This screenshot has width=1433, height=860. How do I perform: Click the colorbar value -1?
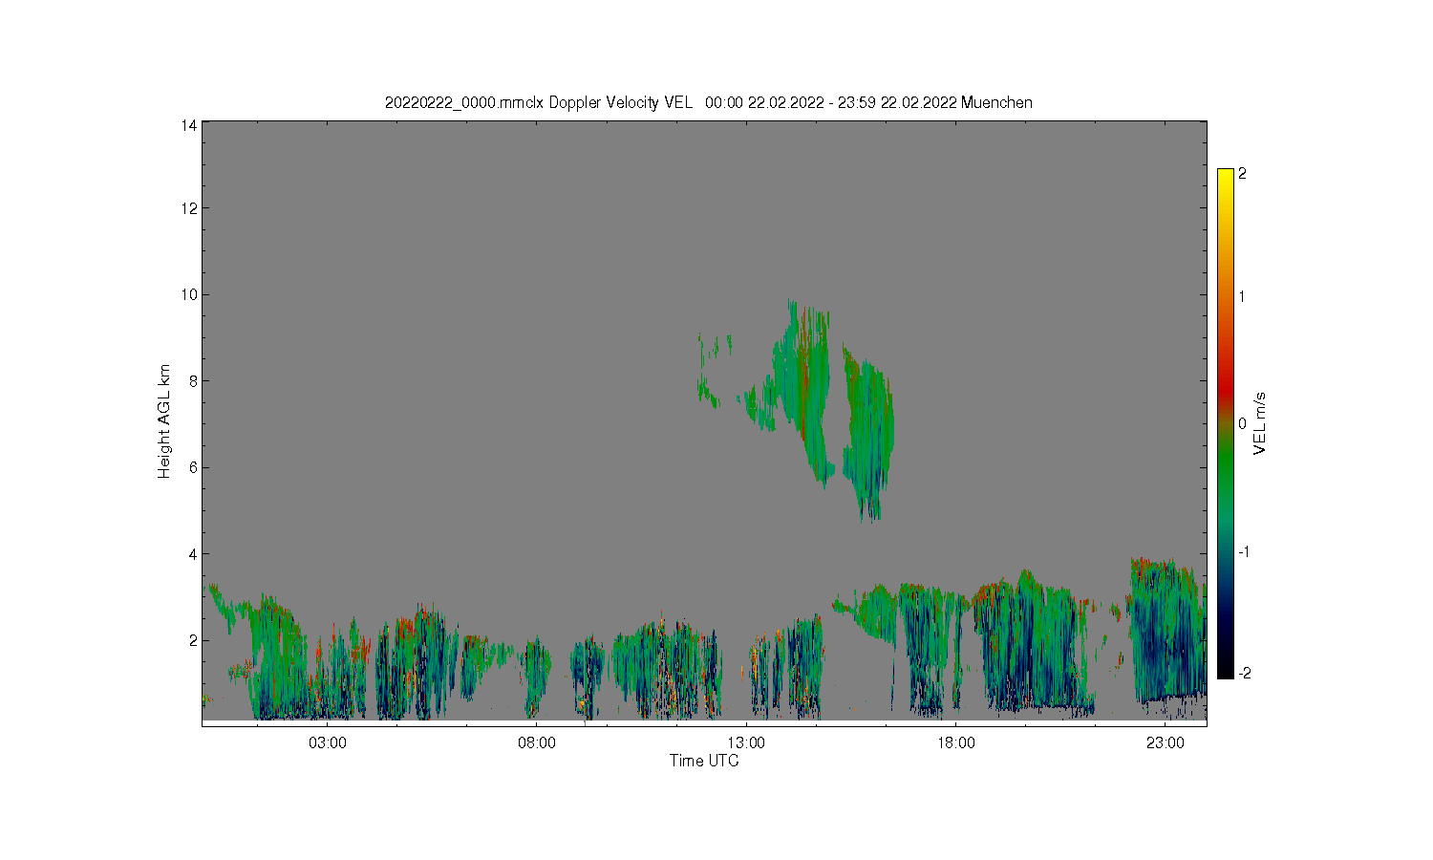[x=1244, y=552]
